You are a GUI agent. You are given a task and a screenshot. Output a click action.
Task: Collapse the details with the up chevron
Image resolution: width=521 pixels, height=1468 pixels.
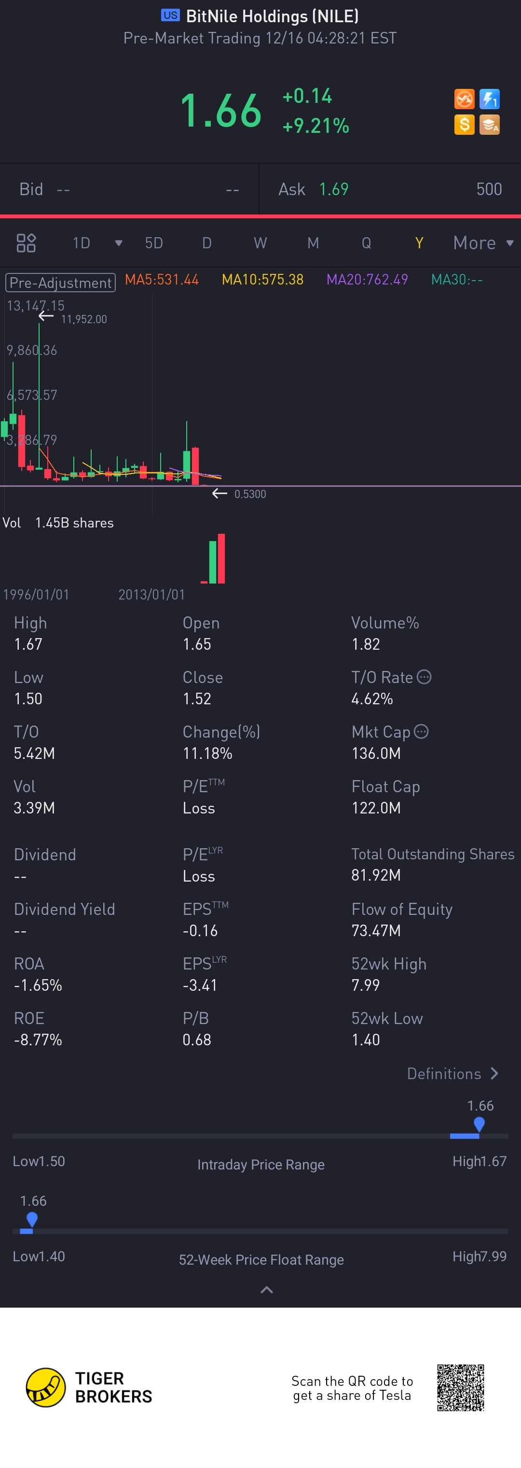click(266, 1290)
